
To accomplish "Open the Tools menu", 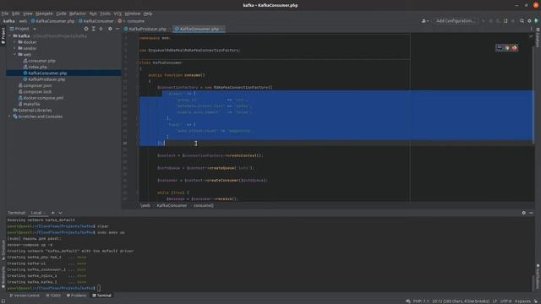I will click(105, 14).
